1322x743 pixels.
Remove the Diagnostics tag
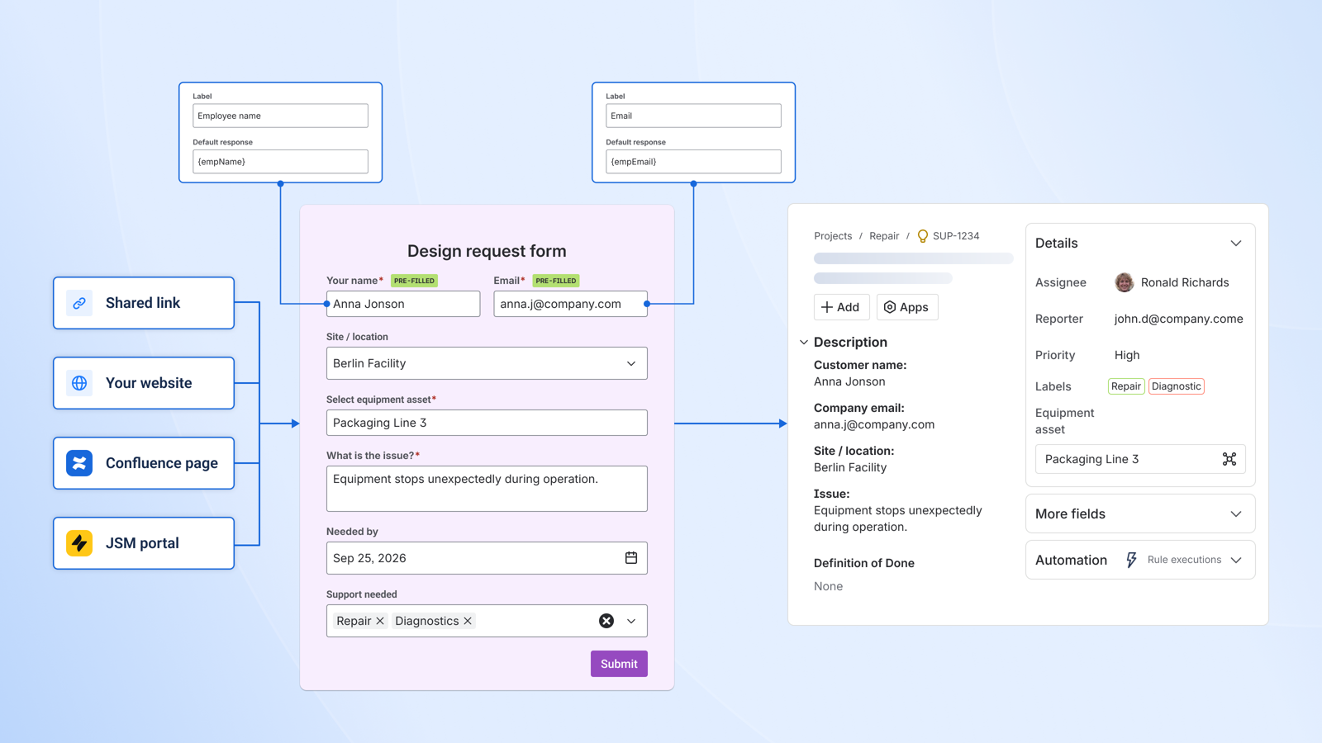coord(468,621)
